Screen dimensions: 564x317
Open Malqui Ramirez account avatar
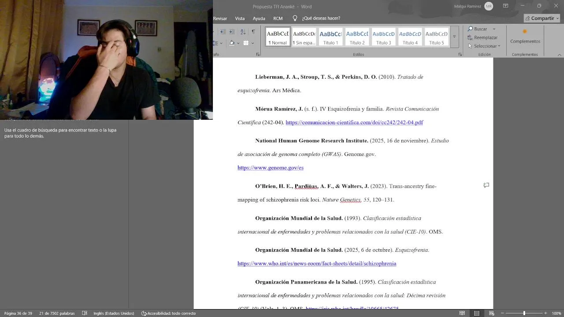click(488, 6)
